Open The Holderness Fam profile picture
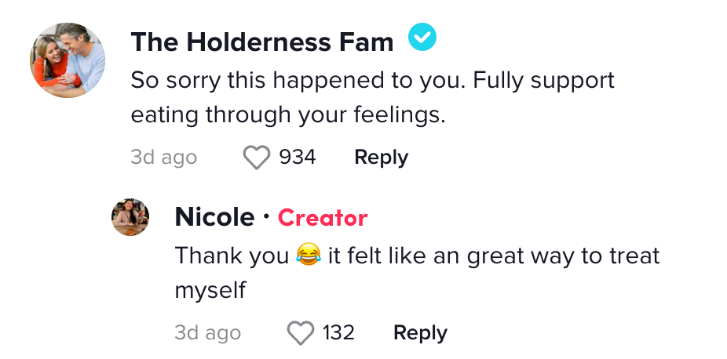 (x=68, y=60)
